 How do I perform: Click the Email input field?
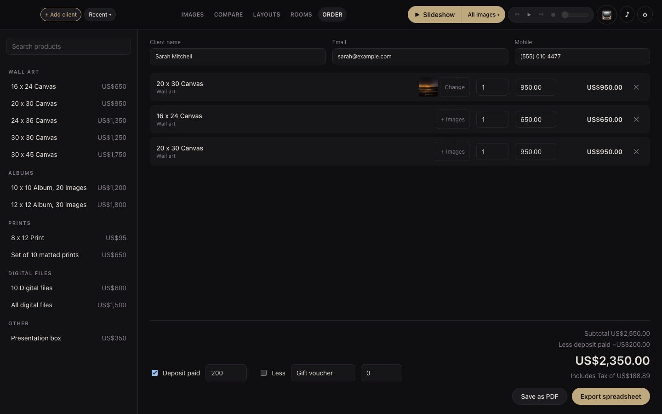tap(420, 57)
